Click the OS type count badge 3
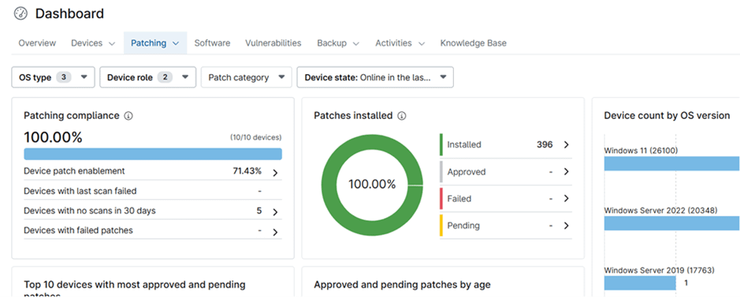Viewport: 740px width, 297px height. (64, 77)
